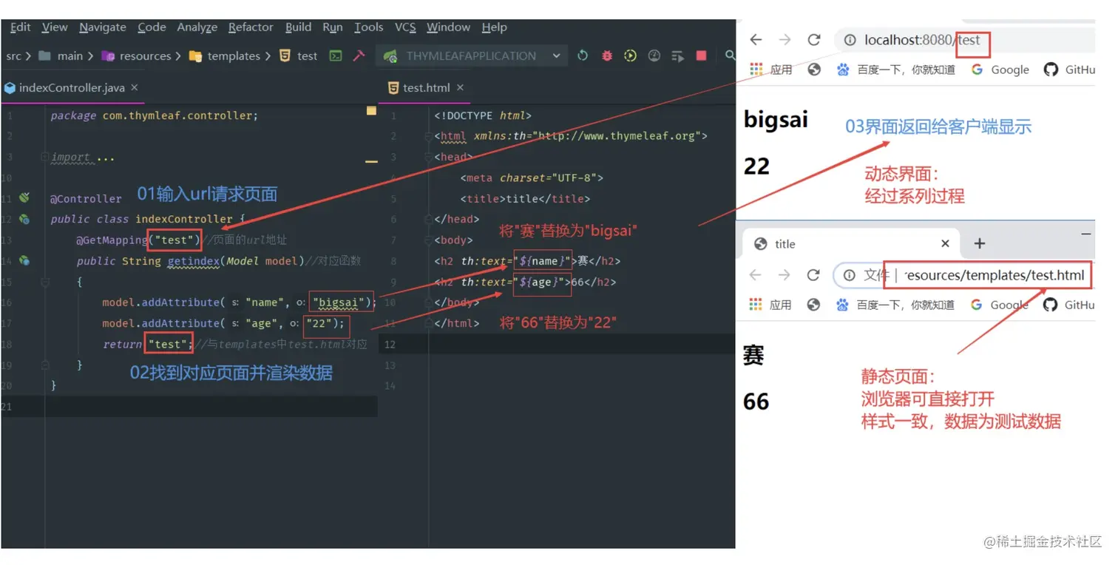Click site info icon before localhost:8080
The height and width of the screenshot is (565, 1118).
850,40
